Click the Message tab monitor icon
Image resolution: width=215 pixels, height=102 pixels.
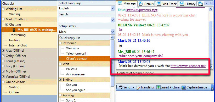pyautogui.click(x=120, y=3)
